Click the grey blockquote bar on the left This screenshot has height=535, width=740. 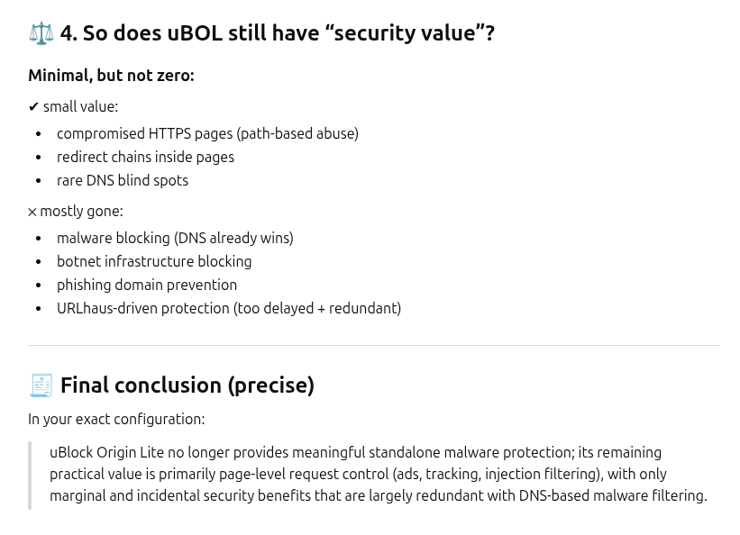[x=30, y=475]
